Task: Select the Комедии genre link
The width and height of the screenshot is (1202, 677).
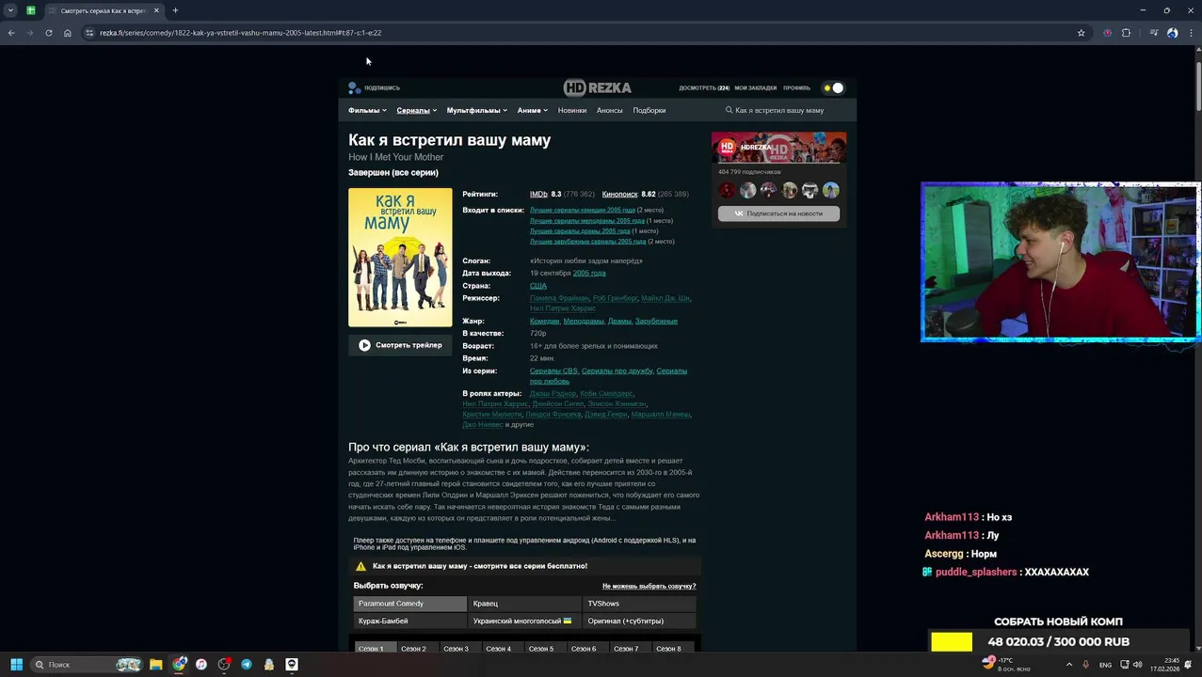Action: tap(544, 321)
